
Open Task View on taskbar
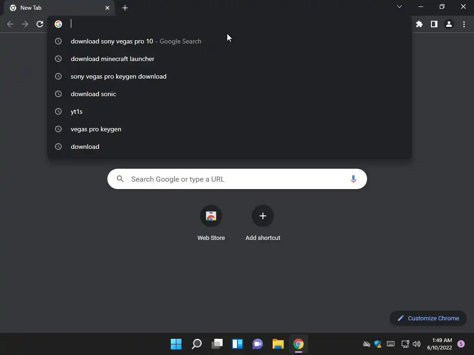217,344
